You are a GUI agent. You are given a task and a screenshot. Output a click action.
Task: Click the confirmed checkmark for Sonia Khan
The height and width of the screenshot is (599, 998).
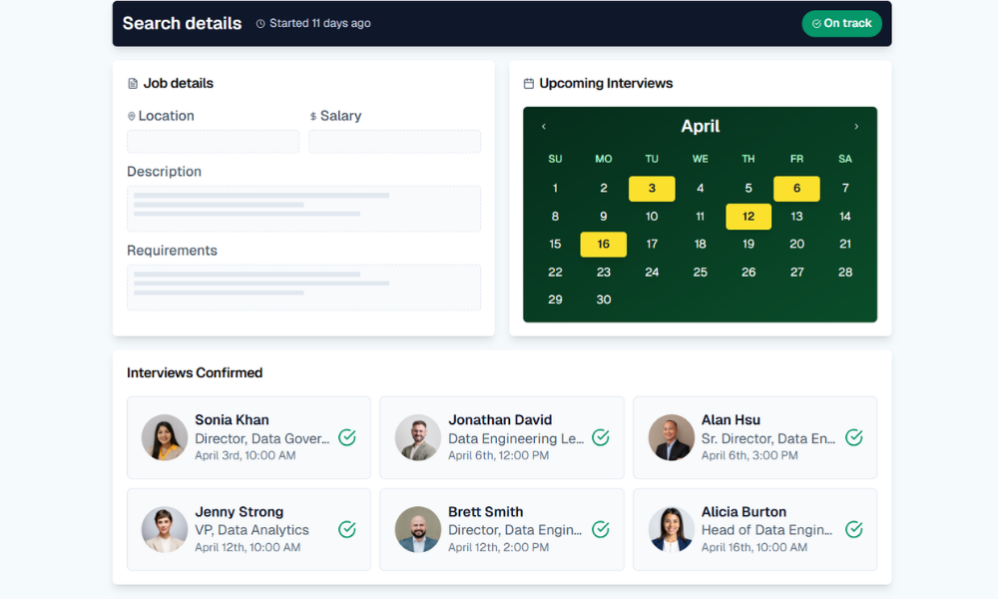pyautogui.click(x=347, y=437)
